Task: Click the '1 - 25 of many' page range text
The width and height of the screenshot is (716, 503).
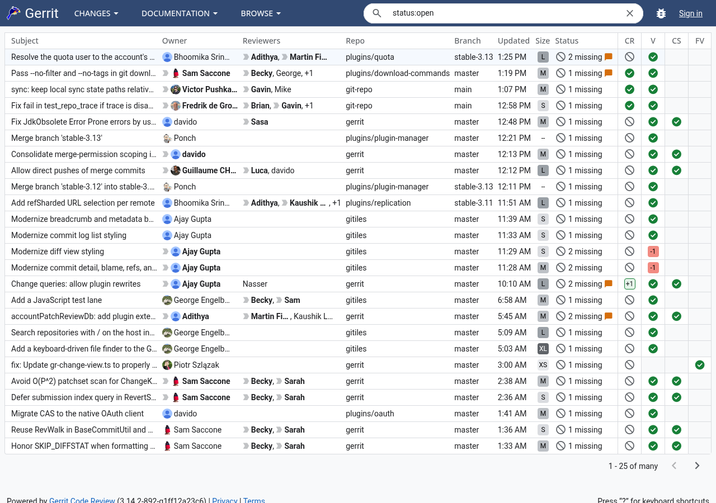Action: [x=633, y=466]
